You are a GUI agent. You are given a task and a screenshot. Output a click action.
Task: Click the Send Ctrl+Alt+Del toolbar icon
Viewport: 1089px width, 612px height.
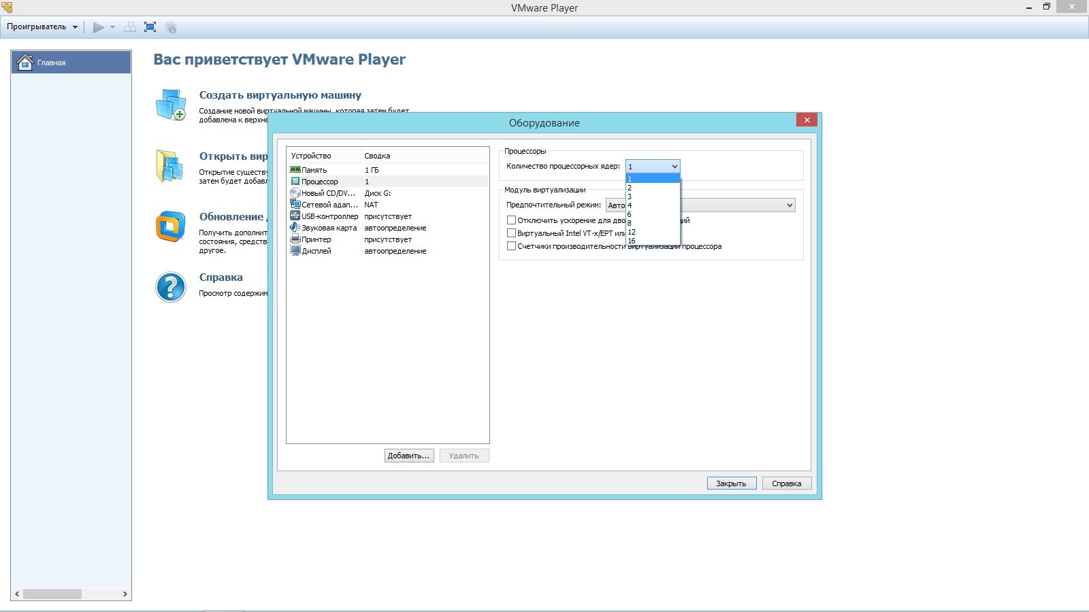click(x=130, y=27)
